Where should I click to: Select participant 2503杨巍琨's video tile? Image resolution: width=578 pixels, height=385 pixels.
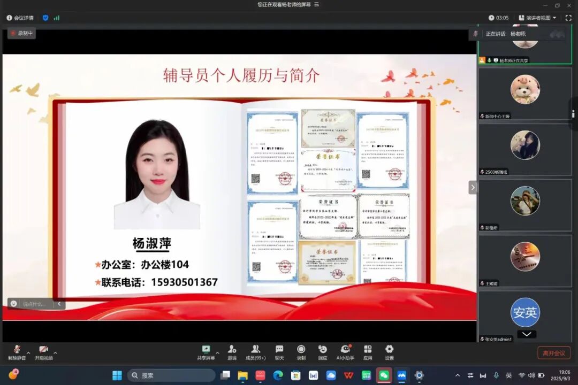tap(525, 150)
